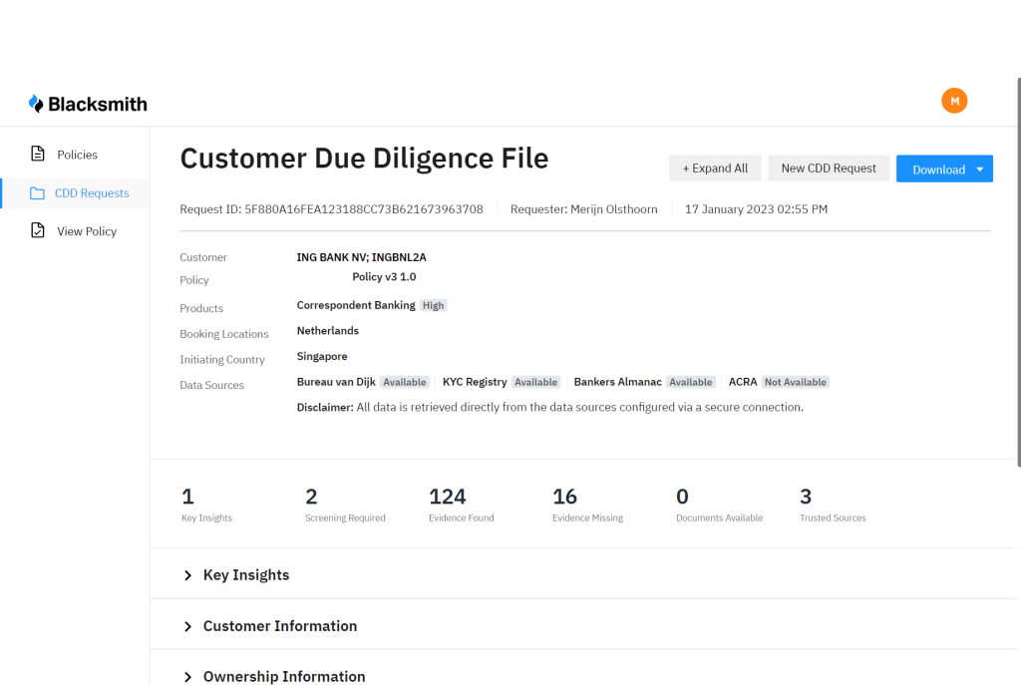Click the Bureau van Dijk Available badge
The image size is (1021, 685).
click(x=405, y=382)
